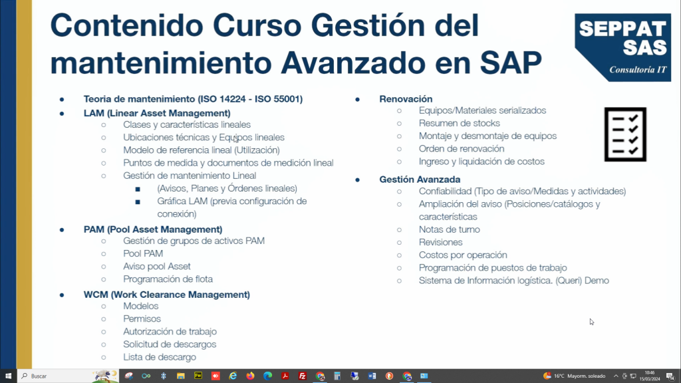Select the 'PAM (Pool Asset Management)' heading
Image resolution: width=681 pixels, height=383 pixels.
click(153, 229)
